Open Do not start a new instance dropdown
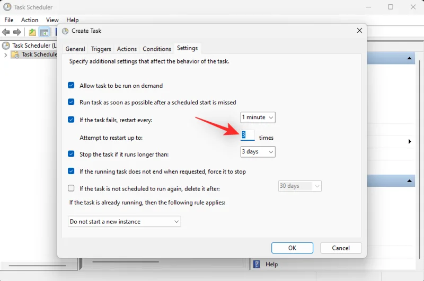The height and width of the screenshot is (281, 424). click(x=124, y=222)
